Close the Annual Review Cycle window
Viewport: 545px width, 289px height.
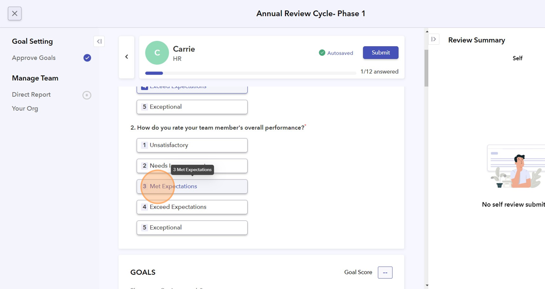tap(15, 14)
